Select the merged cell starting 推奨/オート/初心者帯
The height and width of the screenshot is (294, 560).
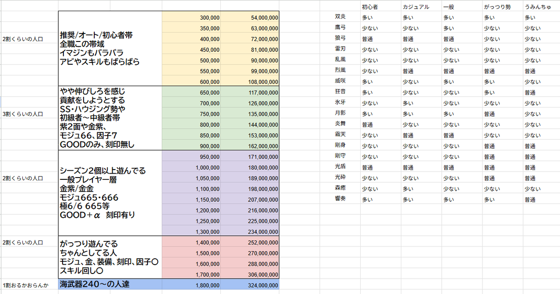click(110, 48)
